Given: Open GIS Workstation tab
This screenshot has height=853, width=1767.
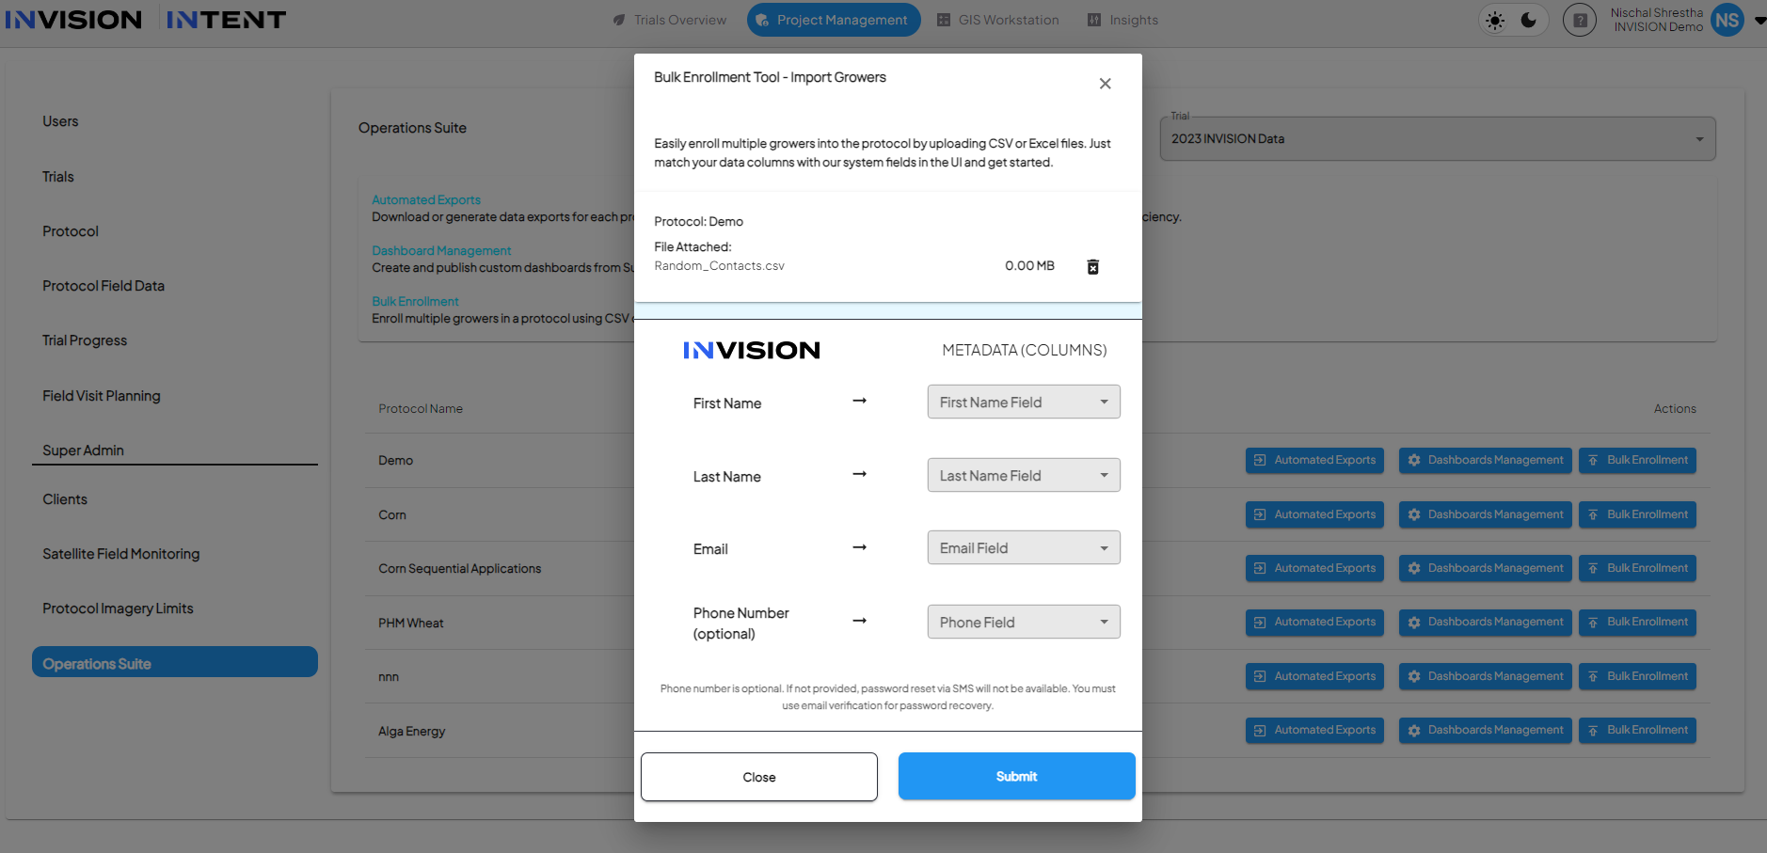Looking at the screenshot, I should tap(998, 20).
